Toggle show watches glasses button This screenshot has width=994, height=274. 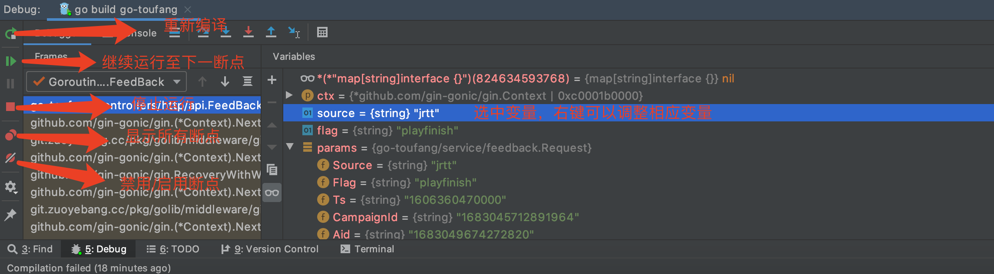click(x=272, y=193)
